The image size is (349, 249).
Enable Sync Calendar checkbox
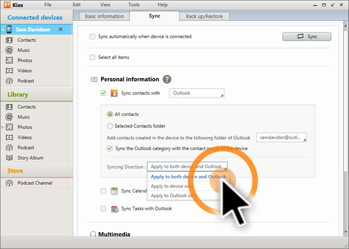[x=103, y=191]
